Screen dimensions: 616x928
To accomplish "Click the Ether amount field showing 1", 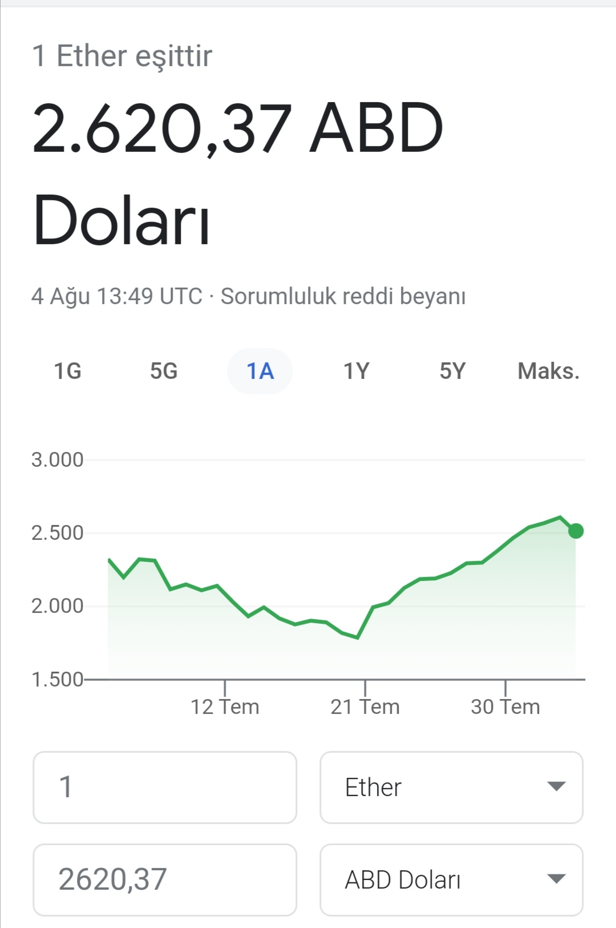I will point(165,787).
